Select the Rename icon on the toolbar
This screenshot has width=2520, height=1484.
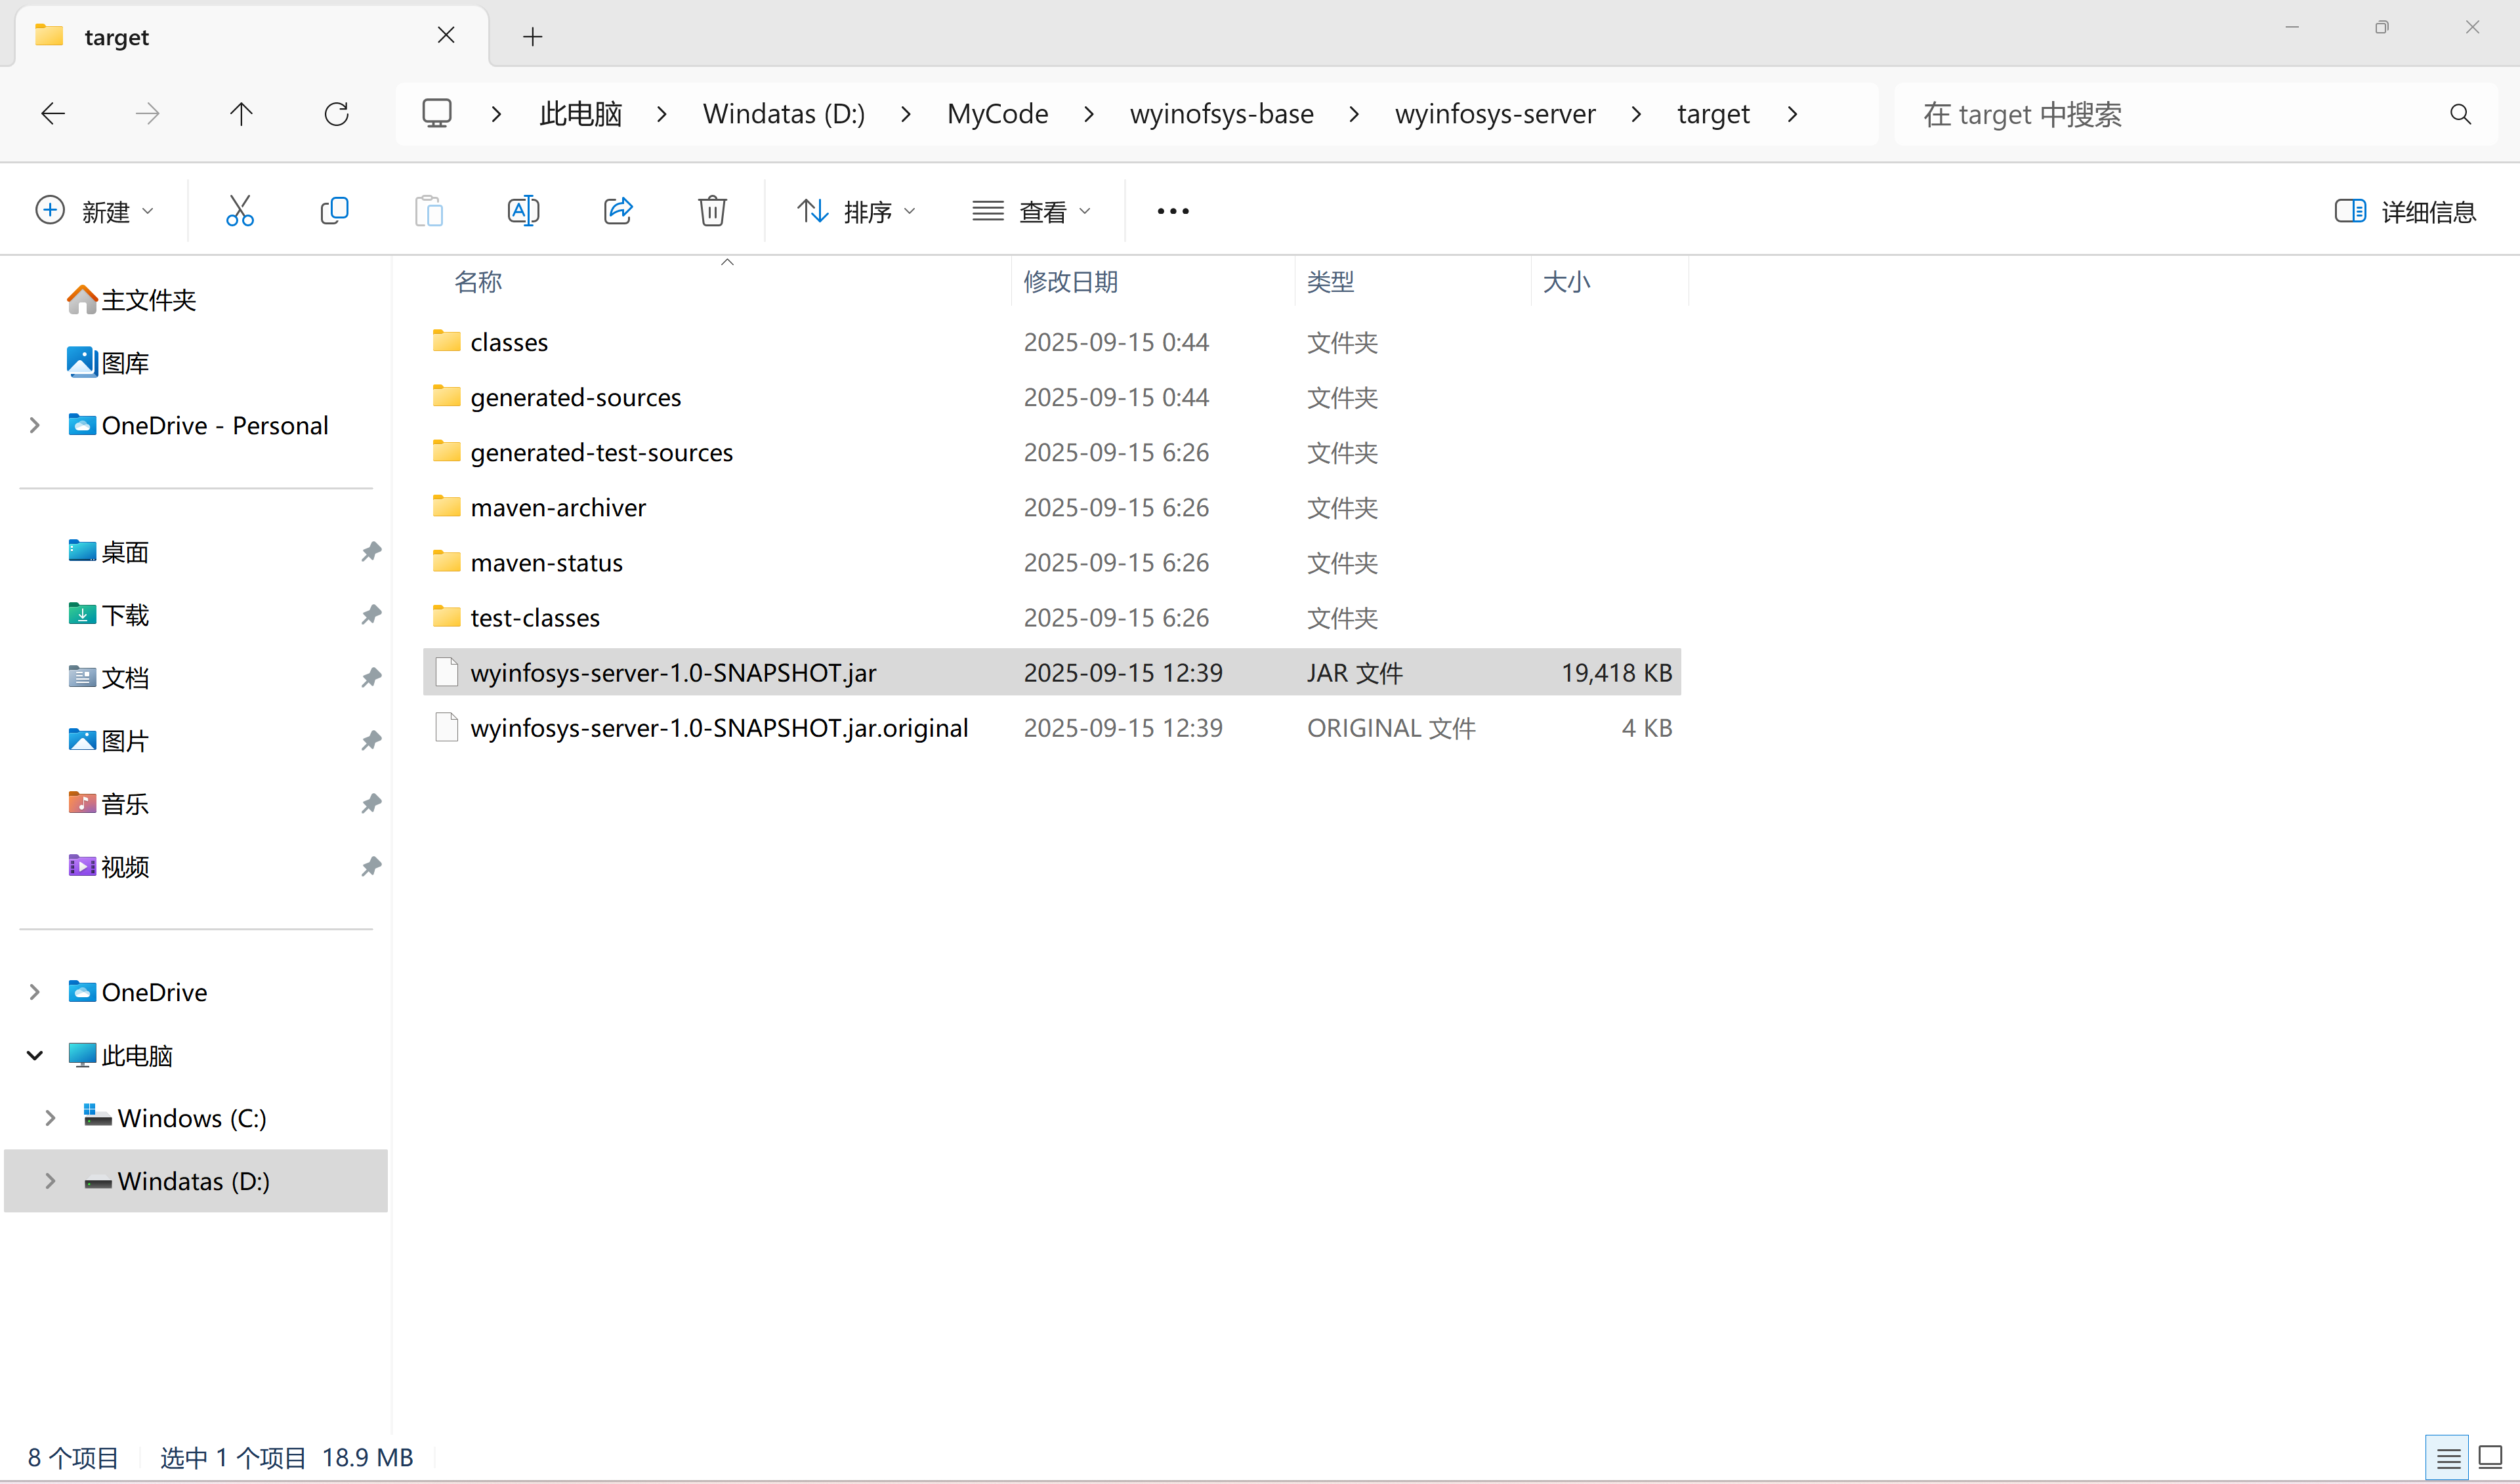pos(522,210)
